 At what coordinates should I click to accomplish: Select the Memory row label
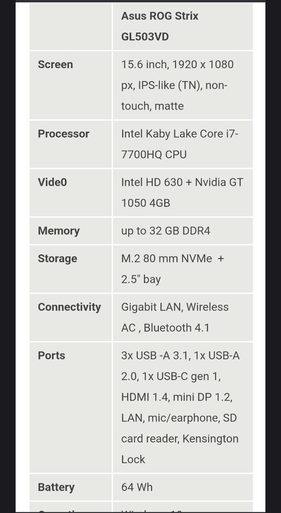pos(59,231)
